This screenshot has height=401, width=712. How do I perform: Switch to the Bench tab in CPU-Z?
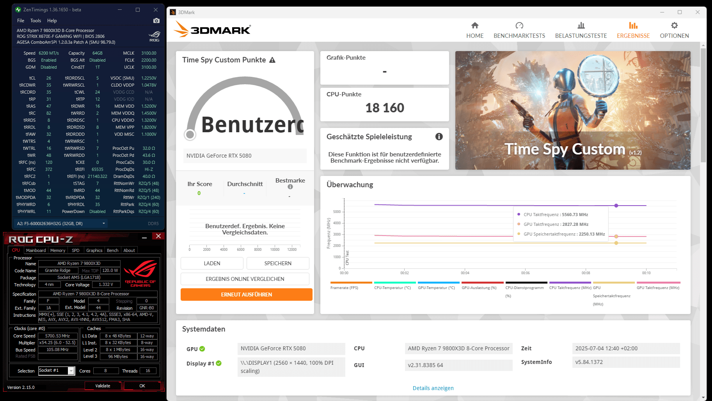[x=113, y=250]
